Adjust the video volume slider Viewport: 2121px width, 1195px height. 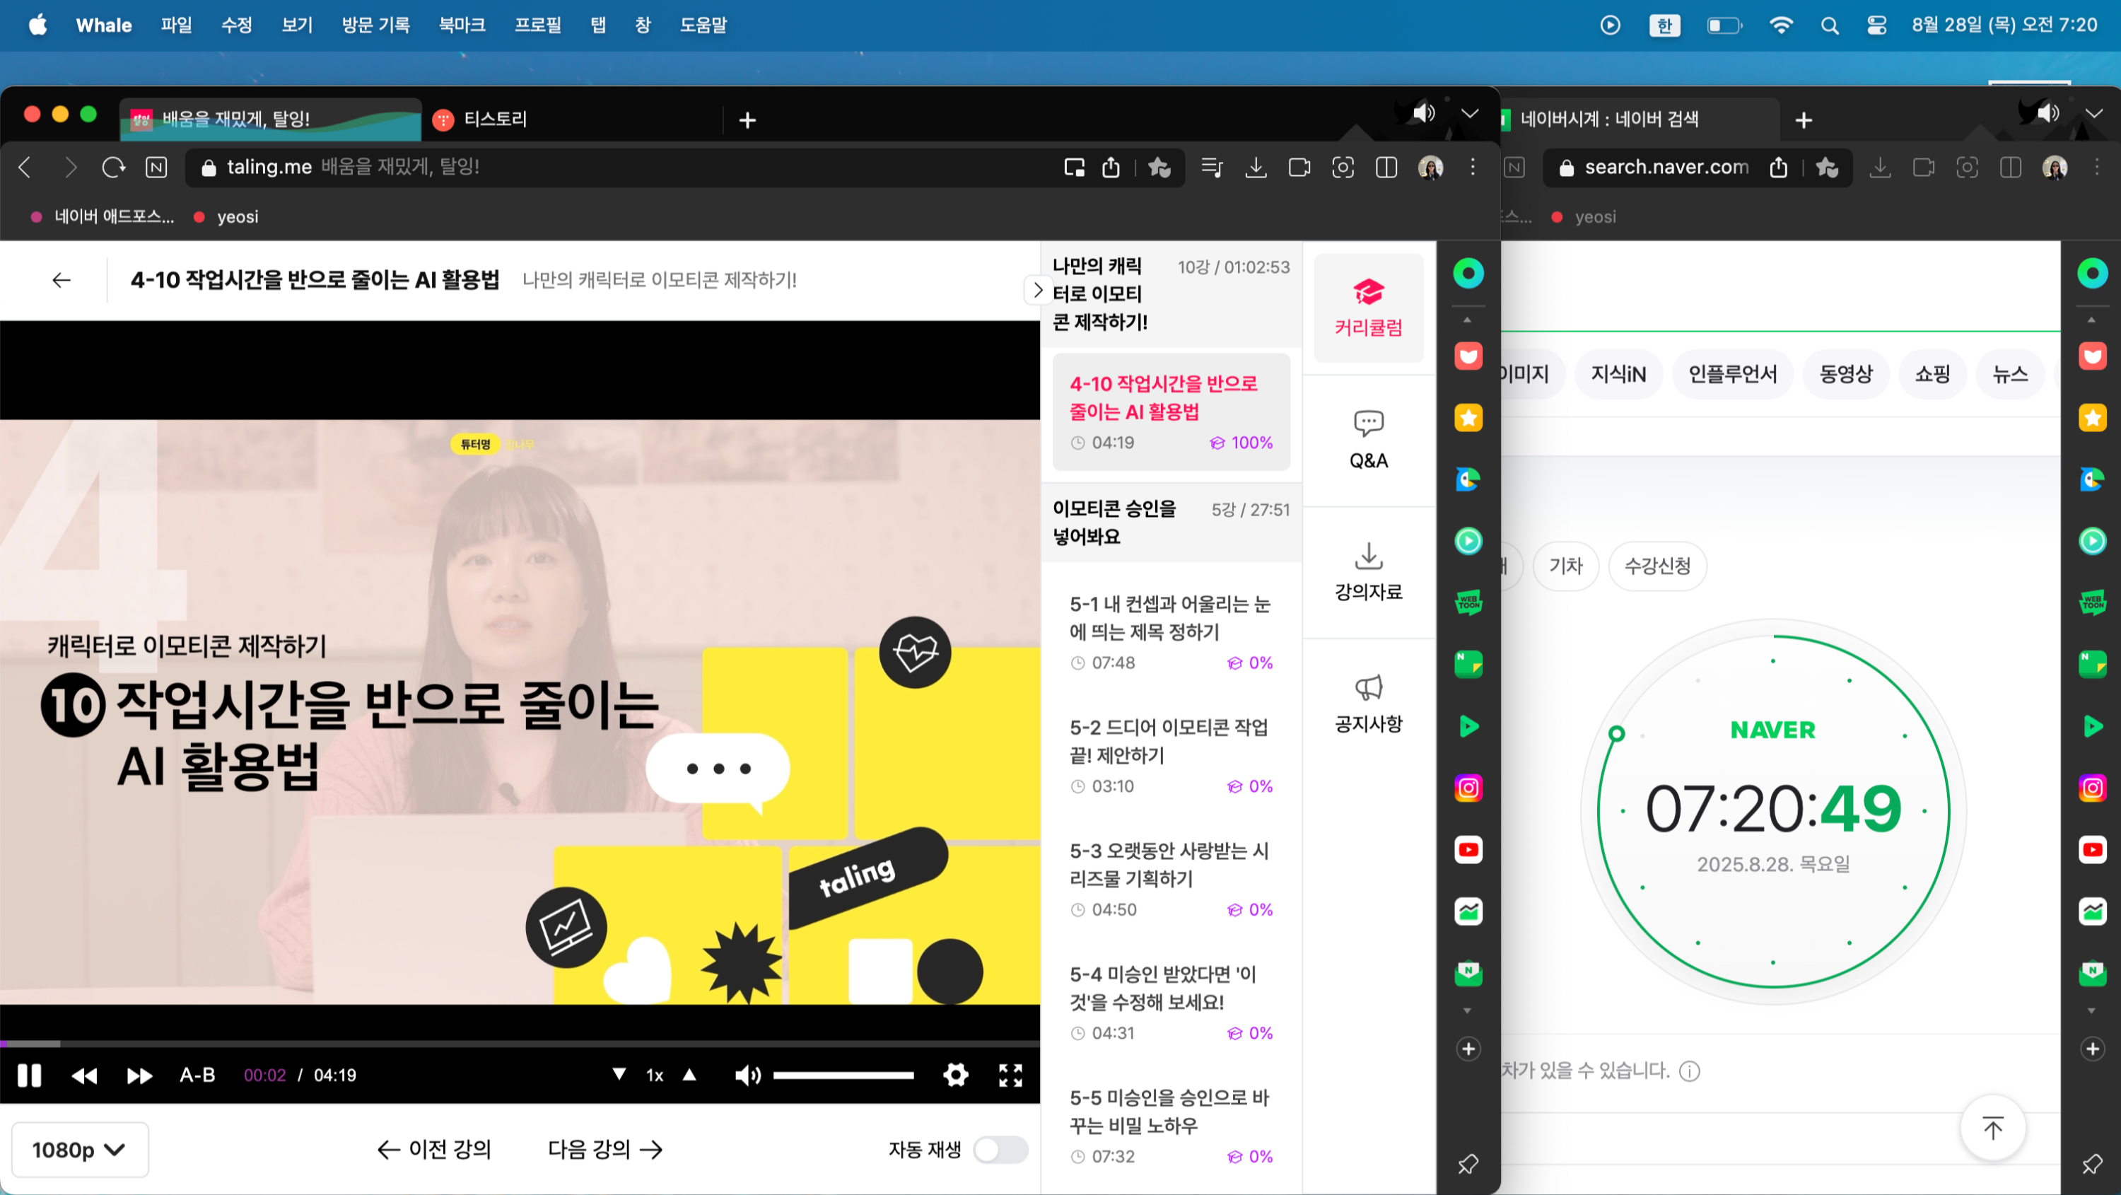[x=843, y=1075]
